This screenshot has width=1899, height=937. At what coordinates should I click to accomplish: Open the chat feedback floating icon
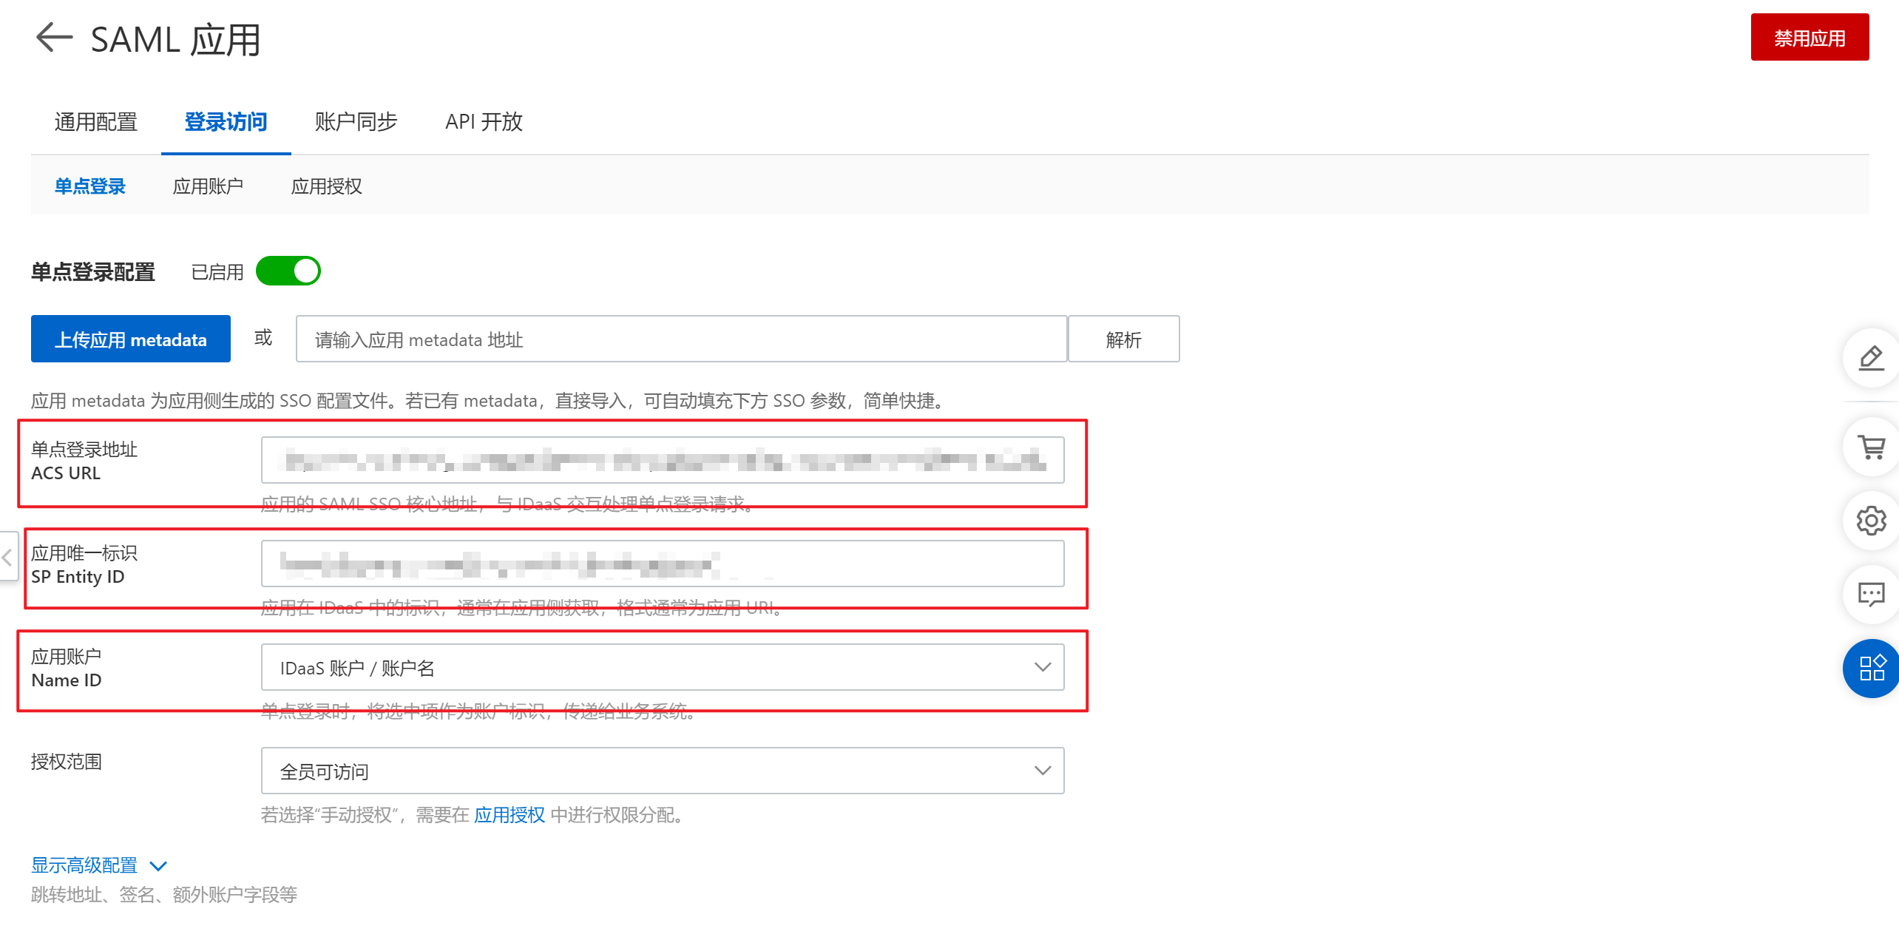(x=1871, y=594)
